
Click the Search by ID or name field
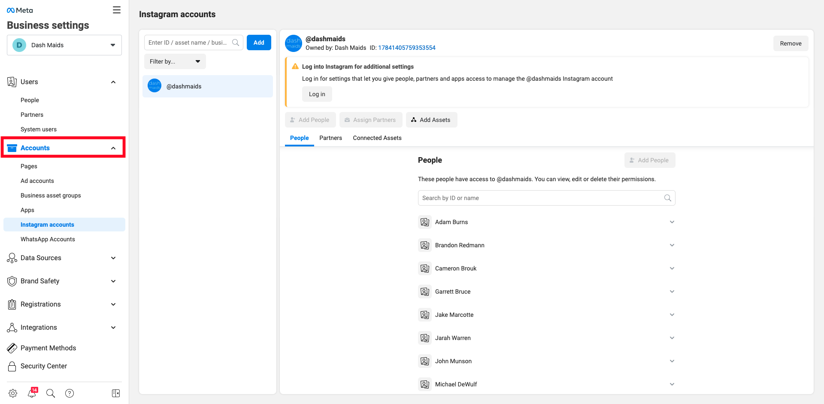(x=541, y=198)
